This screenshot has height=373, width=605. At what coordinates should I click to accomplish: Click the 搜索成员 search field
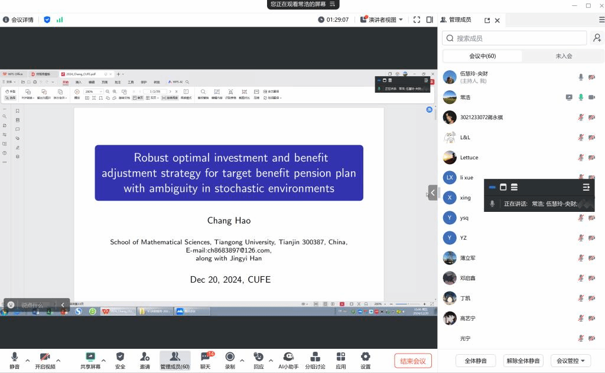[x=514, y=38]
